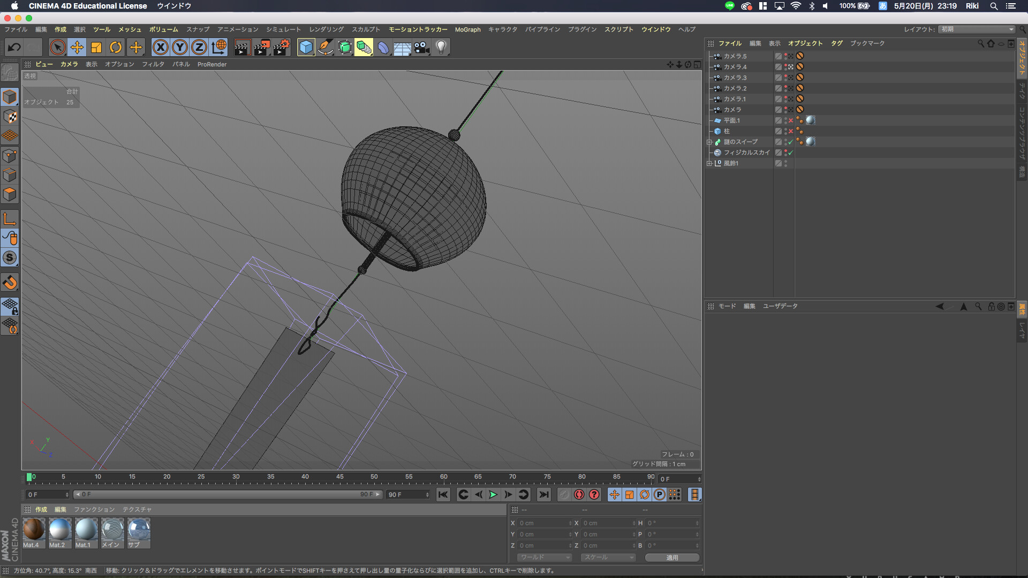Select the Rotate tool

[x=116, y=48]
